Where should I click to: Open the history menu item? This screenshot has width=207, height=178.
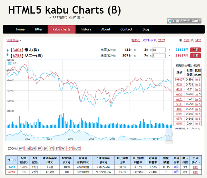coord(86,29)
